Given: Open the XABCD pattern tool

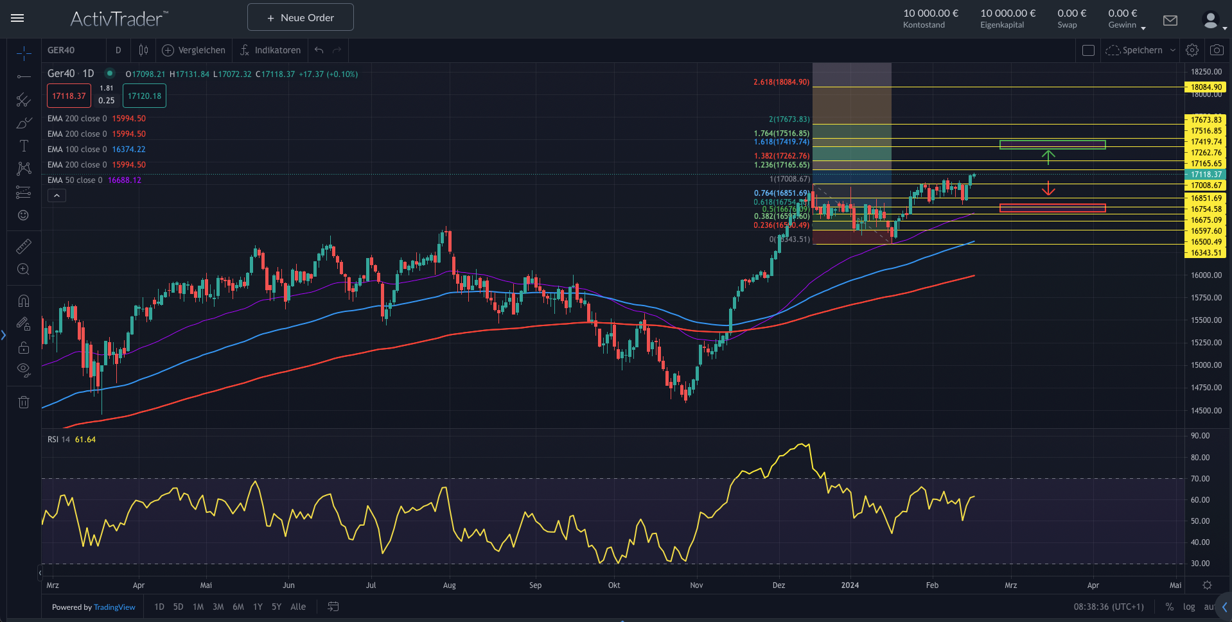Looking at the screenshot, I should click(23, 169).
